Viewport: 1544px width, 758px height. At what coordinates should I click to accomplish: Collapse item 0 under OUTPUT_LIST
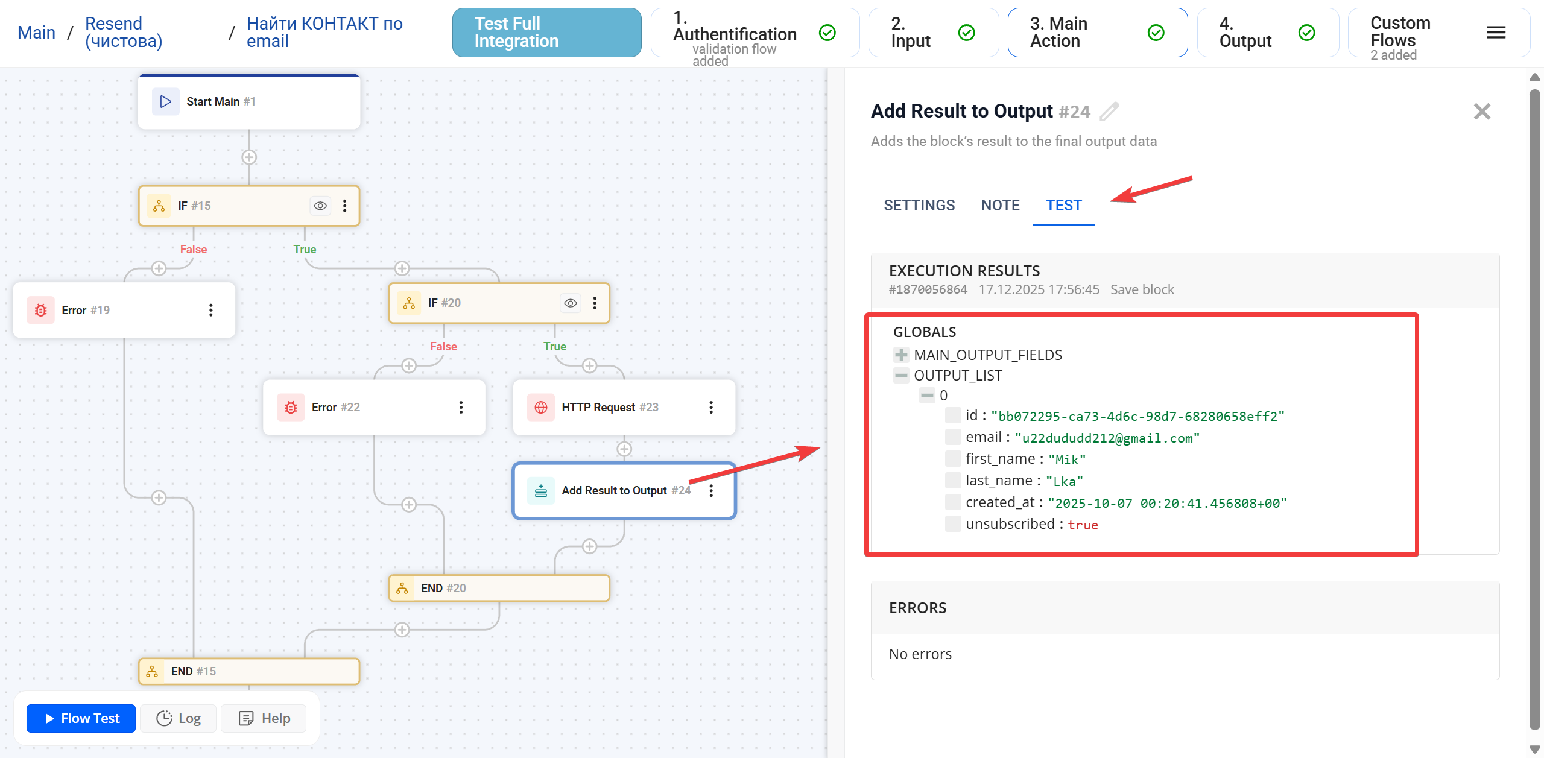pyautogui.click(x=927, y=395)
